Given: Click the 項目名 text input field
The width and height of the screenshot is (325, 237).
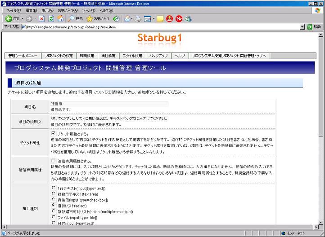Looking at the screenshot, I should coord(109,103).
